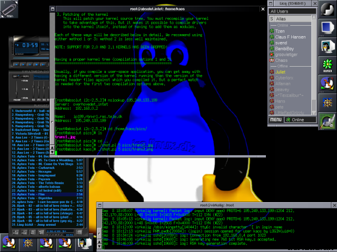Viewport: 337px width, 252px height.
Task: Select playlist track 19 Aphex Twin - Popcorn
Action: [x=47, y=179]
